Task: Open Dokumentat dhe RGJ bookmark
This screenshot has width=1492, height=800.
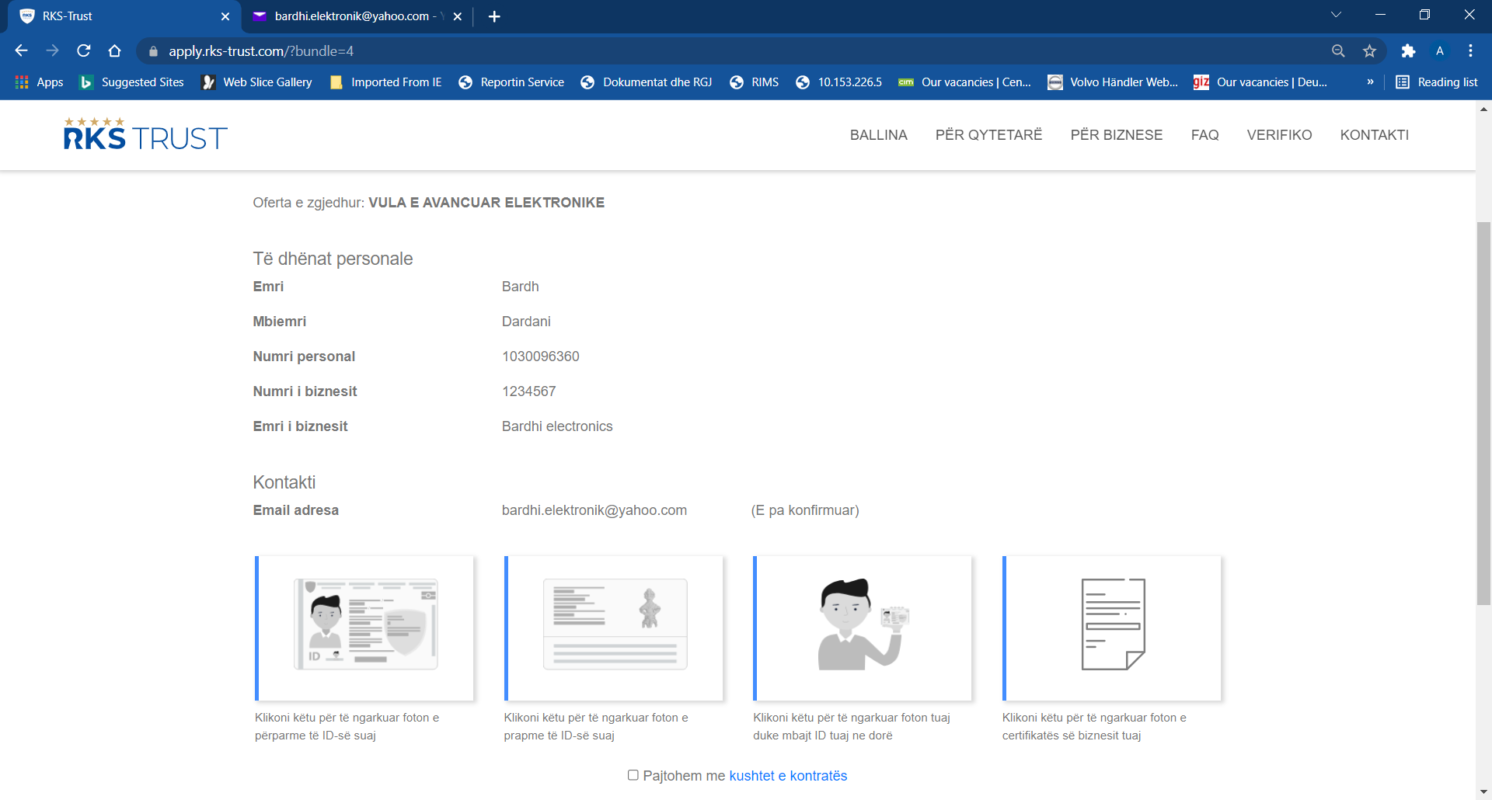Action: [647, 82]
